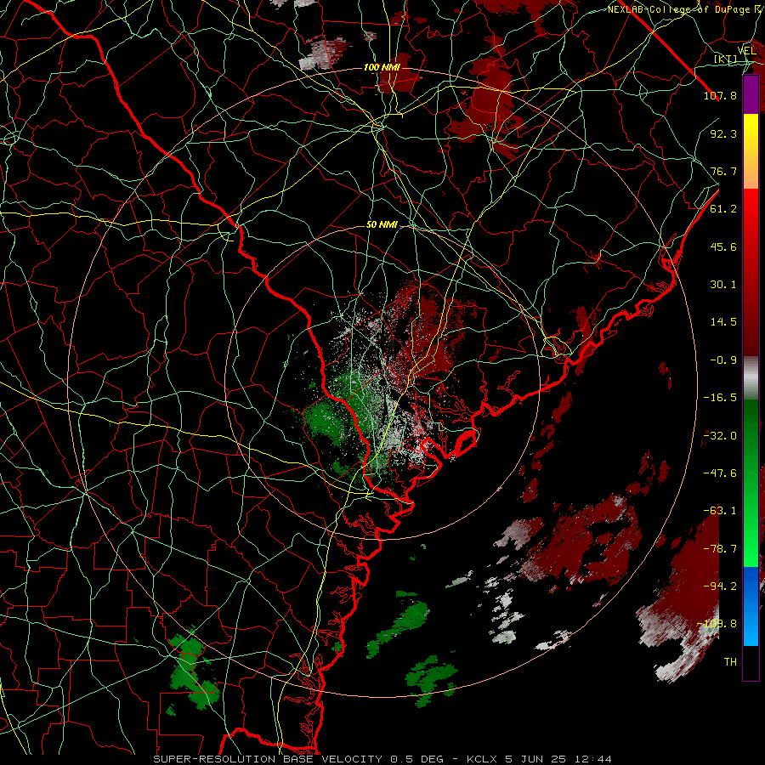Click the 61.2 value on velocity scale
The height and width of the screenshot is (765, 765).
723,208
